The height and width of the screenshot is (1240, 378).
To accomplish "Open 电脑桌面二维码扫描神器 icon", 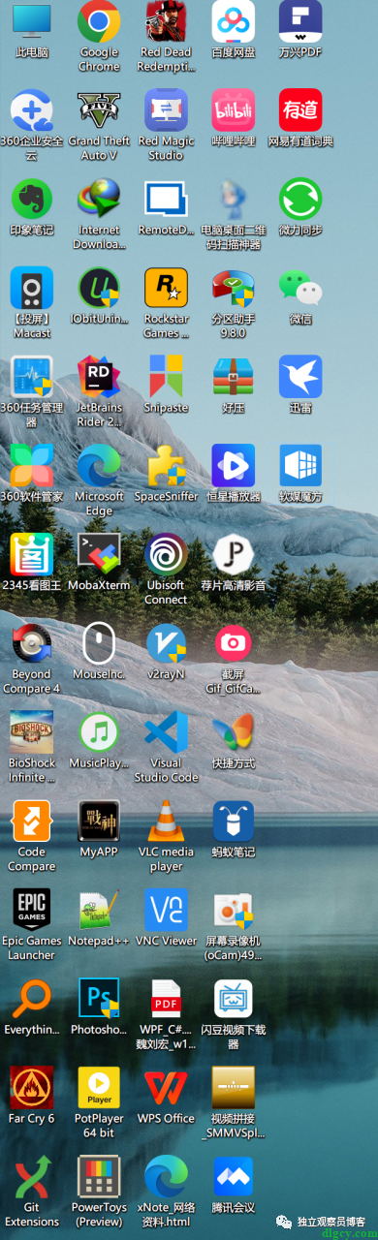I will pyautogui.click(x=234, y=199).
